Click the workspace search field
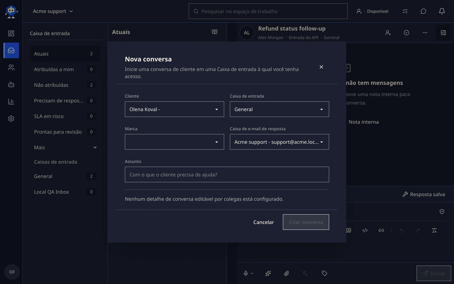 pos(268,11)
